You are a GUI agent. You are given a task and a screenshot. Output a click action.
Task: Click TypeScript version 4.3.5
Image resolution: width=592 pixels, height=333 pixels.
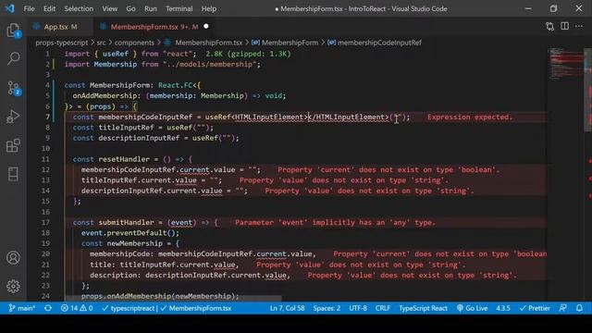503,308
